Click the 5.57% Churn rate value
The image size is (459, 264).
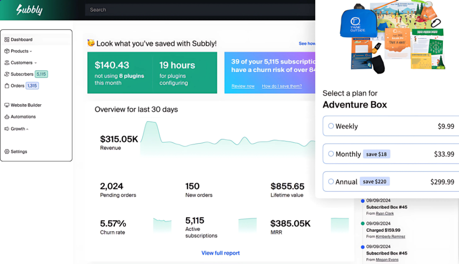tap(113, 223)
